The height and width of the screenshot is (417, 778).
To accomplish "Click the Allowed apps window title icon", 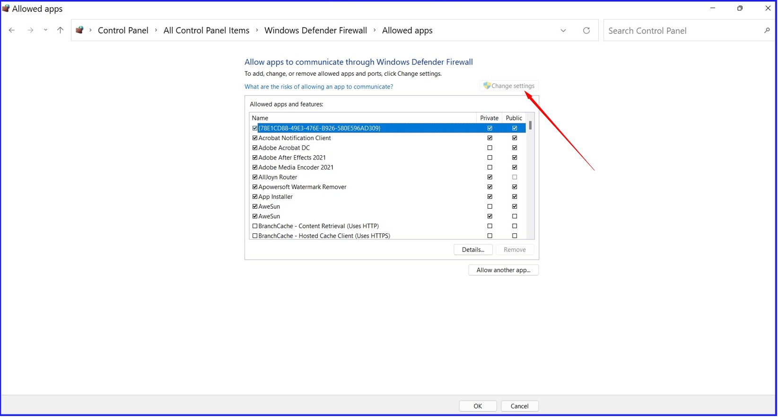I will (6, 9).
